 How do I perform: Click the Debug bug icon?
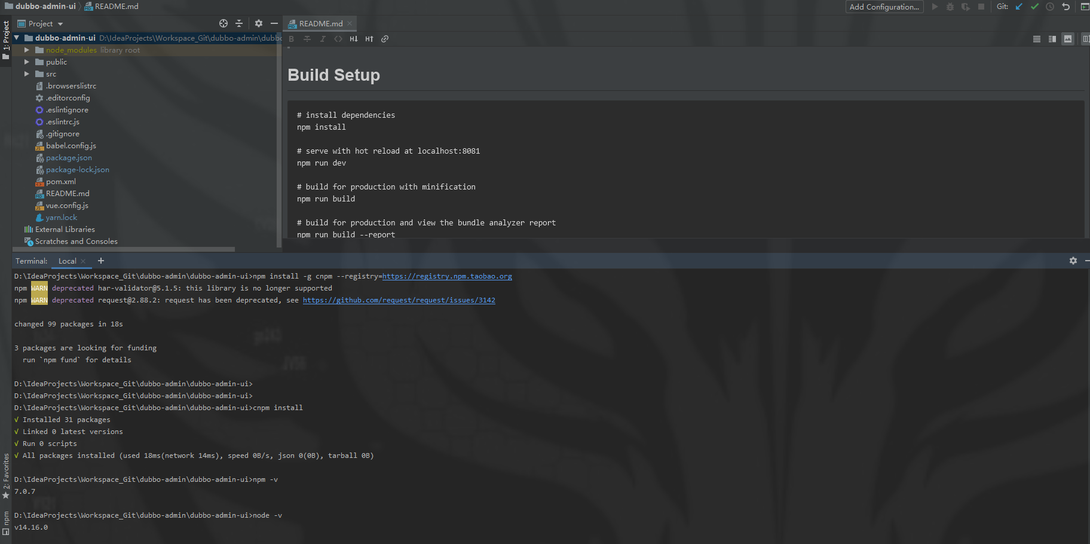coord(950,7)
